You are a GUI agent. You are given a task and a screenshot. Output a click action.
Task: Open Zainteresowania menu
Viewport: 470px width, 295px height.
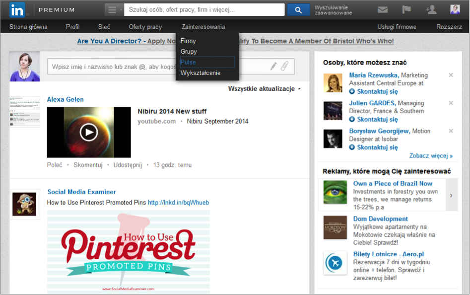(x=203, y=27)
